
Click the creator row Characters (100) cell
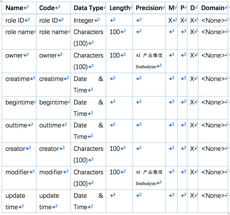pyautogui.click(x=88, y=154)
